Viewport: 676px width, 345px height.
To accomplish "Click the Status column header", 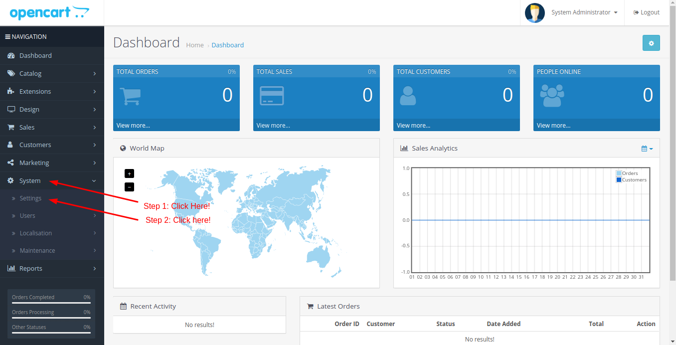I will [446, 324].
